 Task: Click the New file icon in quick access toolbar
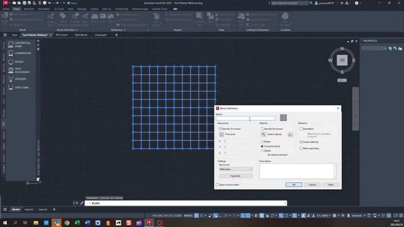pos(14,3)
